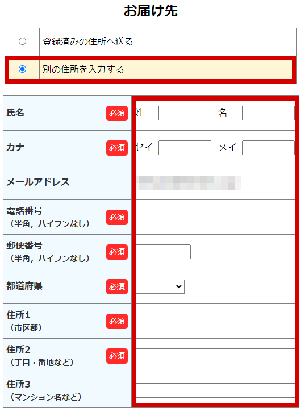301x412 pixels.
Task: Click the 姓 last name input field
Action: (x=185, y=113)
